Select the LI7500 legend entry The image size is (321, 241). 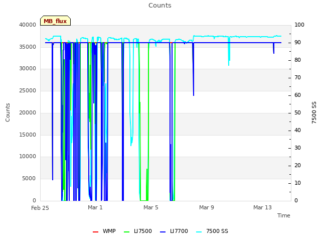(x=138, y=231)
